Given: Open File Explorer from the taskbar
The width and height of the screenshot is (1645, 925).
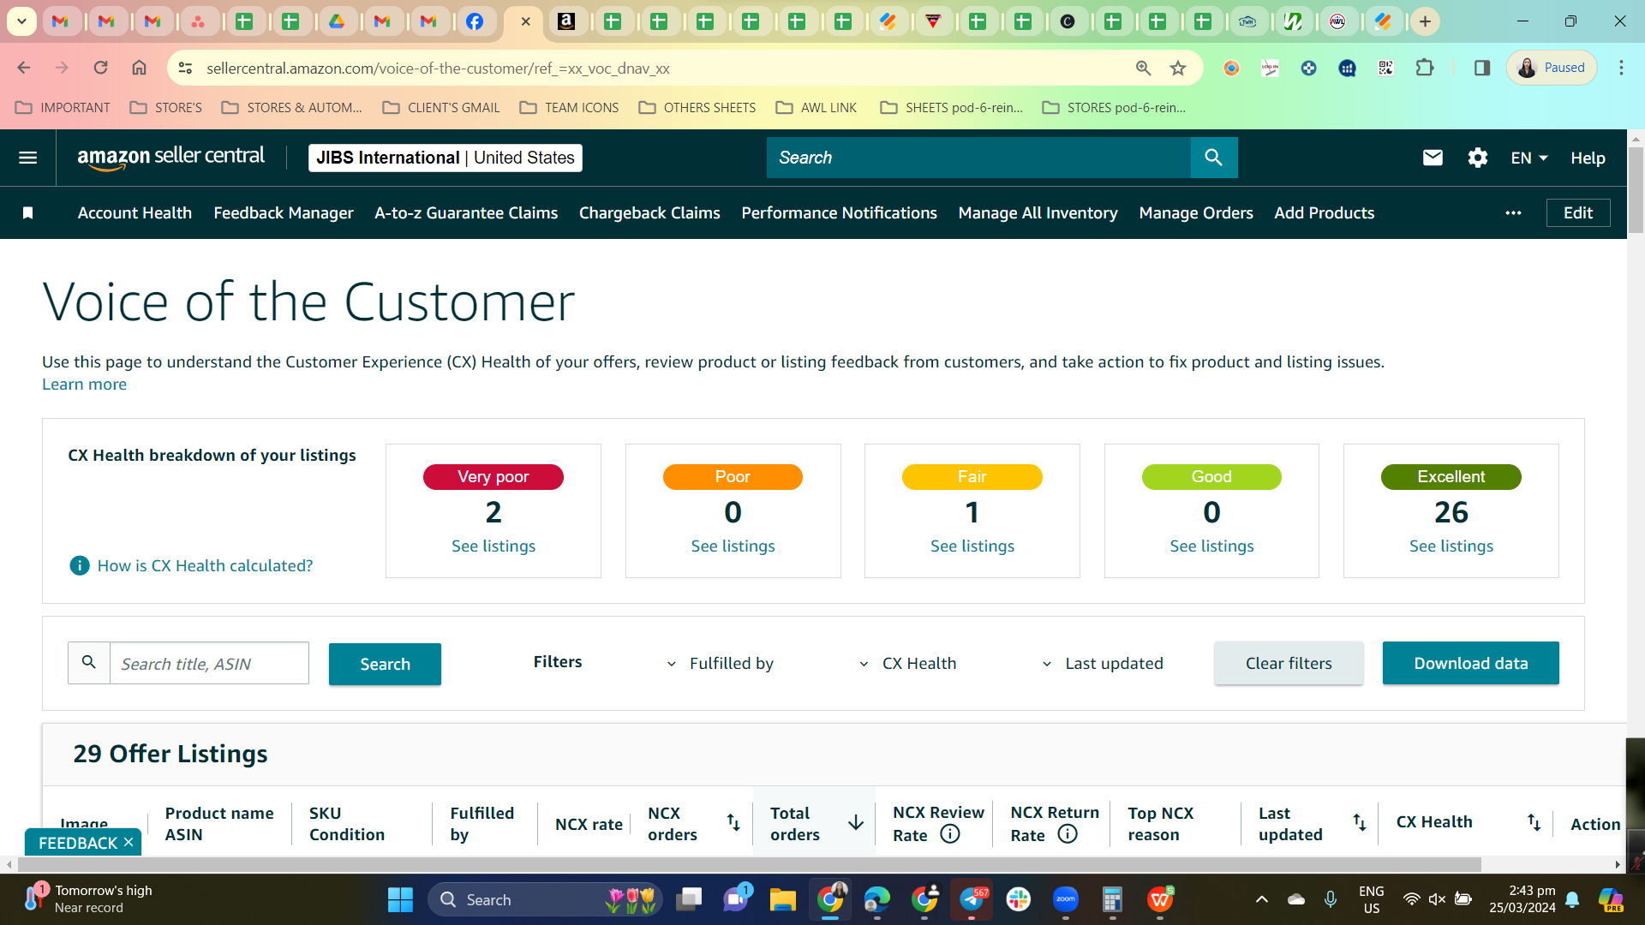Looking at the screenshot, I should click(x=782, y=899).
